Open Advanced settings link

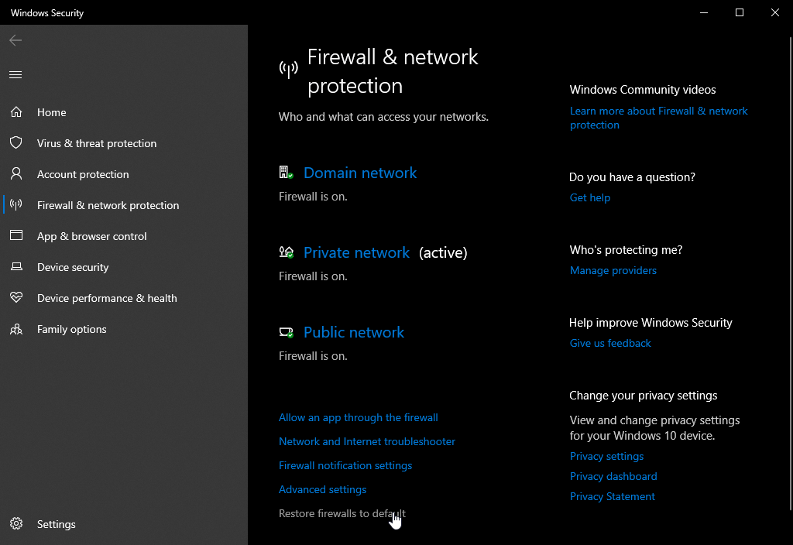point(322,490)
